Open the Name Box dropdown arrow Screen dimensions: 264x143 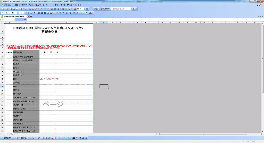pos(16,19)
